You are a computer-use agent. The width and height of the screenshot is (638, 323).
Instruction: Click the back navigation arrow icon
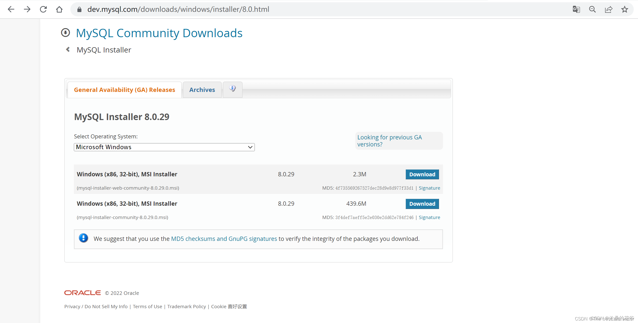pos(11,9)
